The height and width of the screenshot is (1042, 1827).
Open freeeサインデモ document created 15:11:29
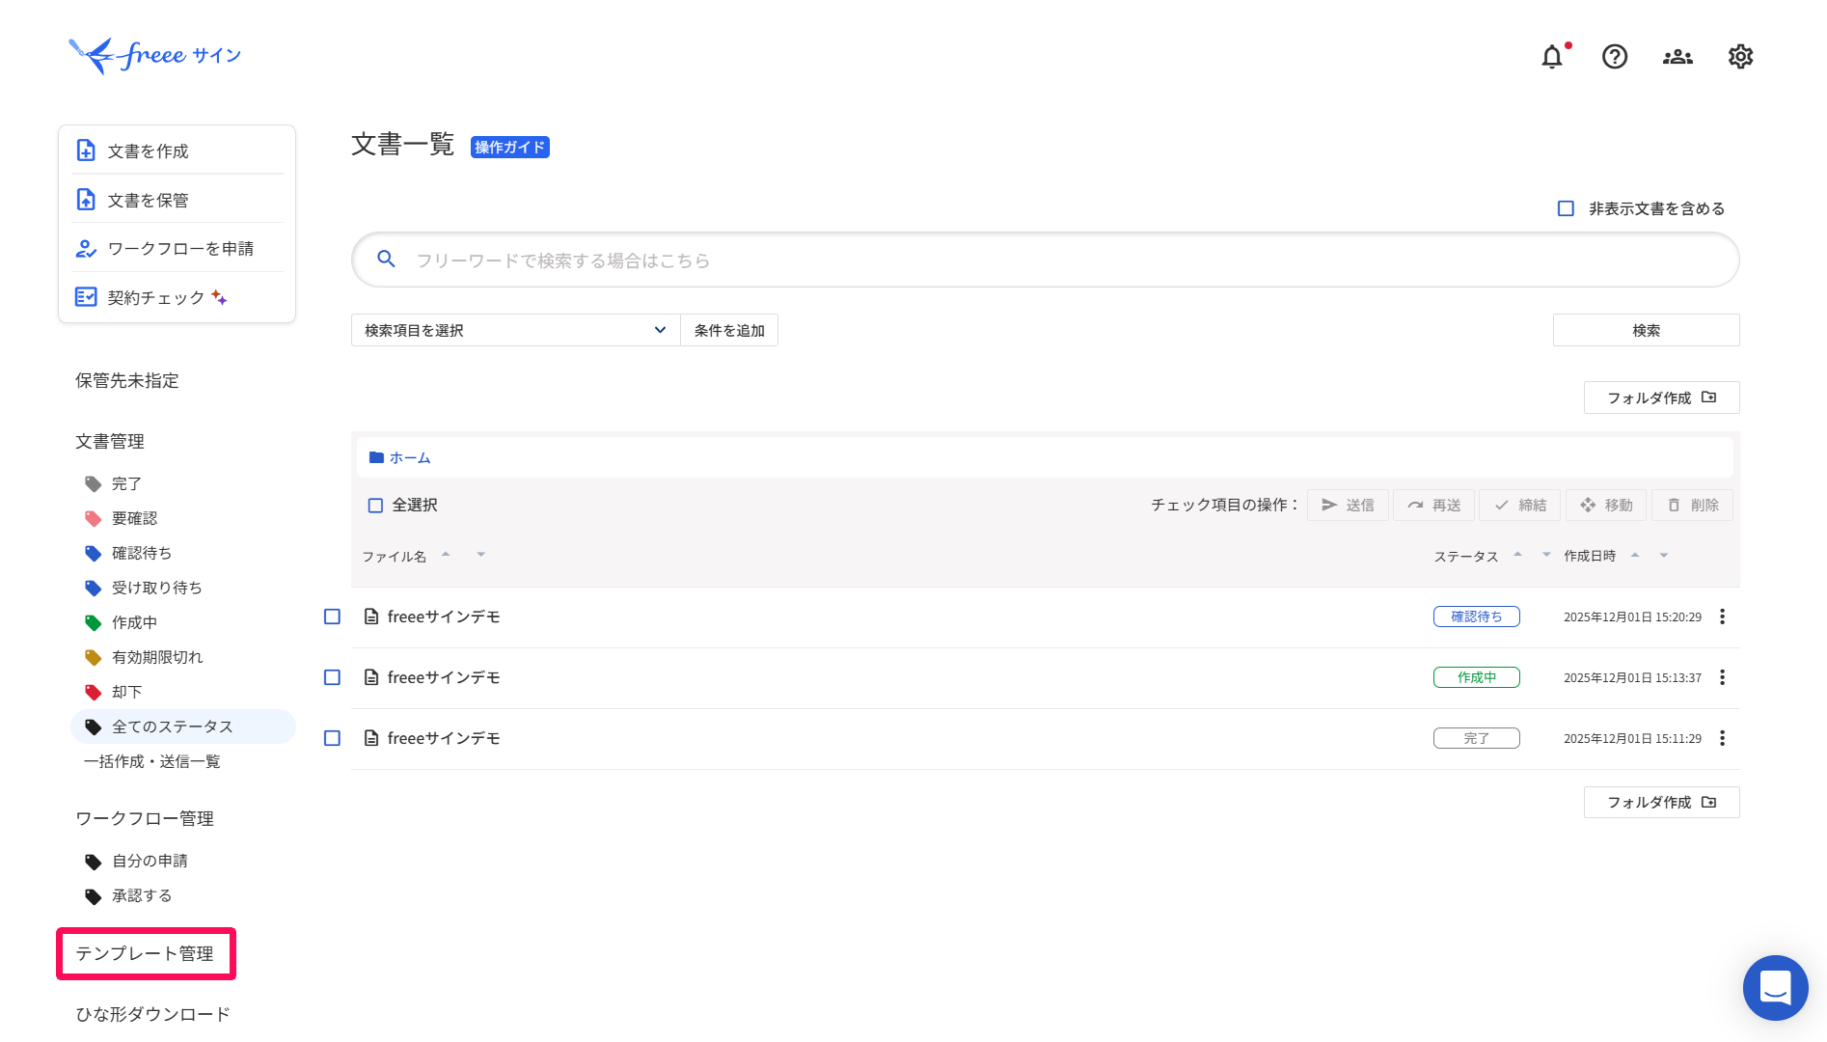[x=444, y=738]
